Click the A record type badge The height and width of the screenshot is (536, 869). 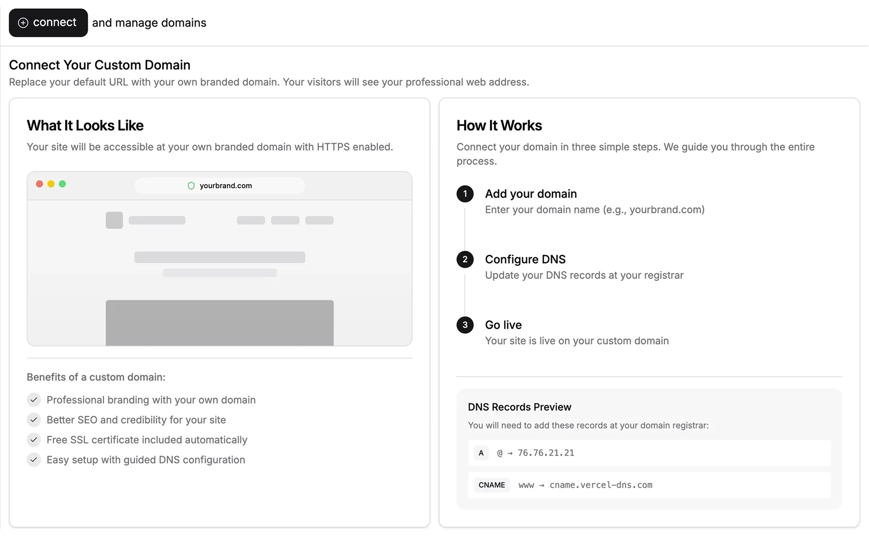point(481,453)
